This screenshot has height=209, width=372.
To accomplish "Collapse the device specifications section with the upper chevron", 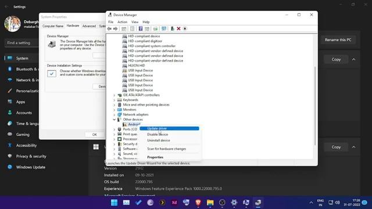I will (354, 59).
